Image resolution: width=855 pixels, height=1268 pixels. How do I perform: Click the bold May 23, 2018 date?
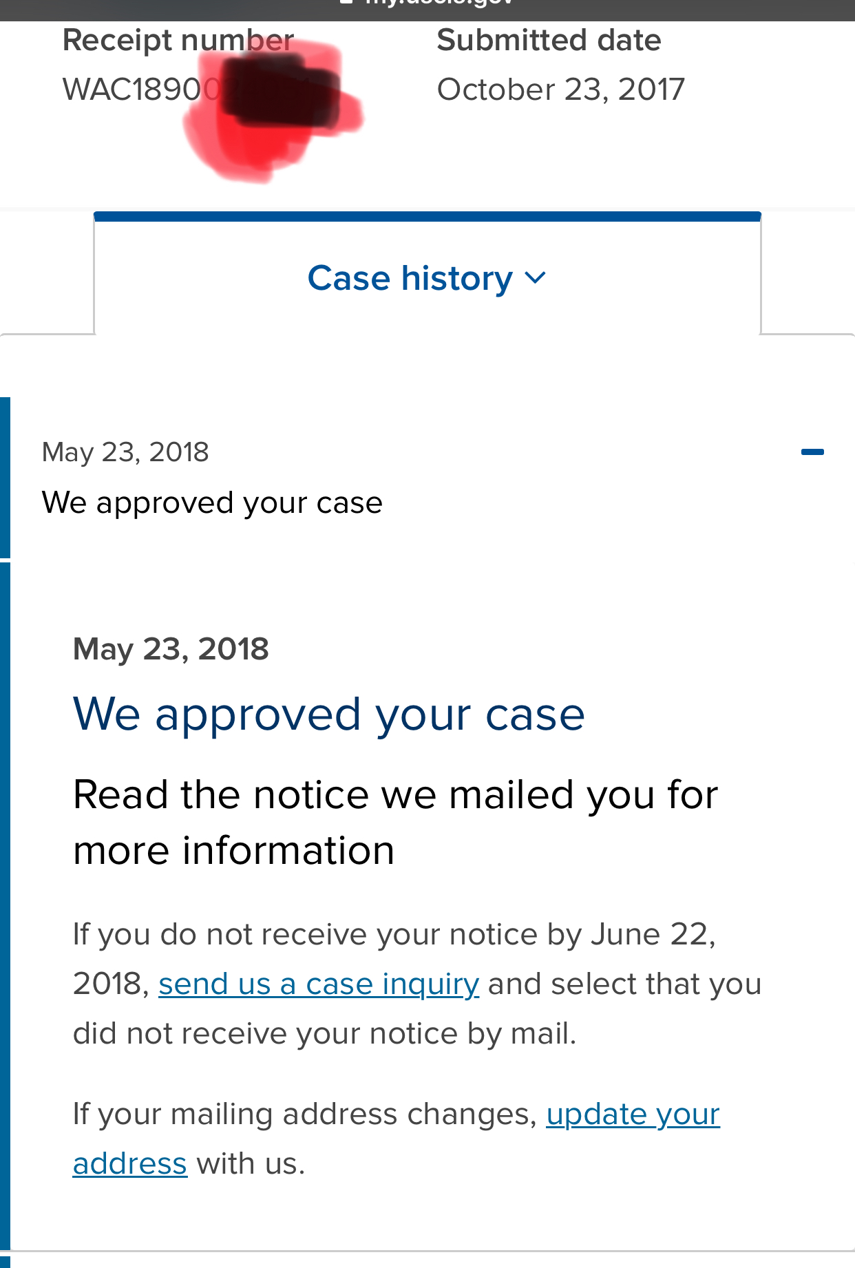[x=171, y=648]
